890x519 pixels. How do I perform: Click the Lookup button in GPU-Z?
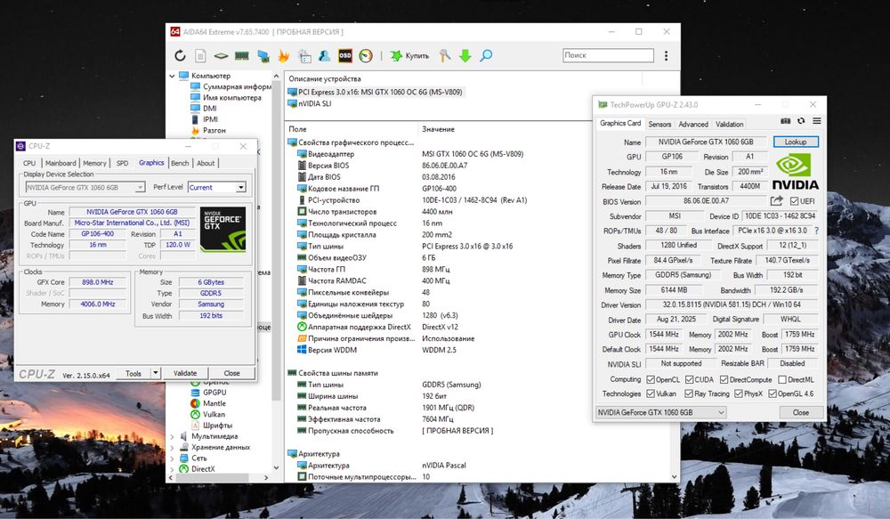click(795, 142)
